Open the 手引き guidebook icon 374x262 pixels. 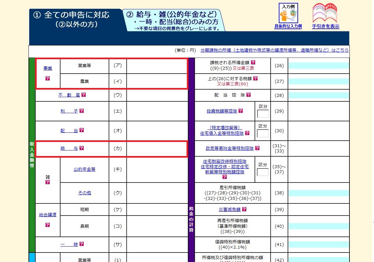point(325,13)
